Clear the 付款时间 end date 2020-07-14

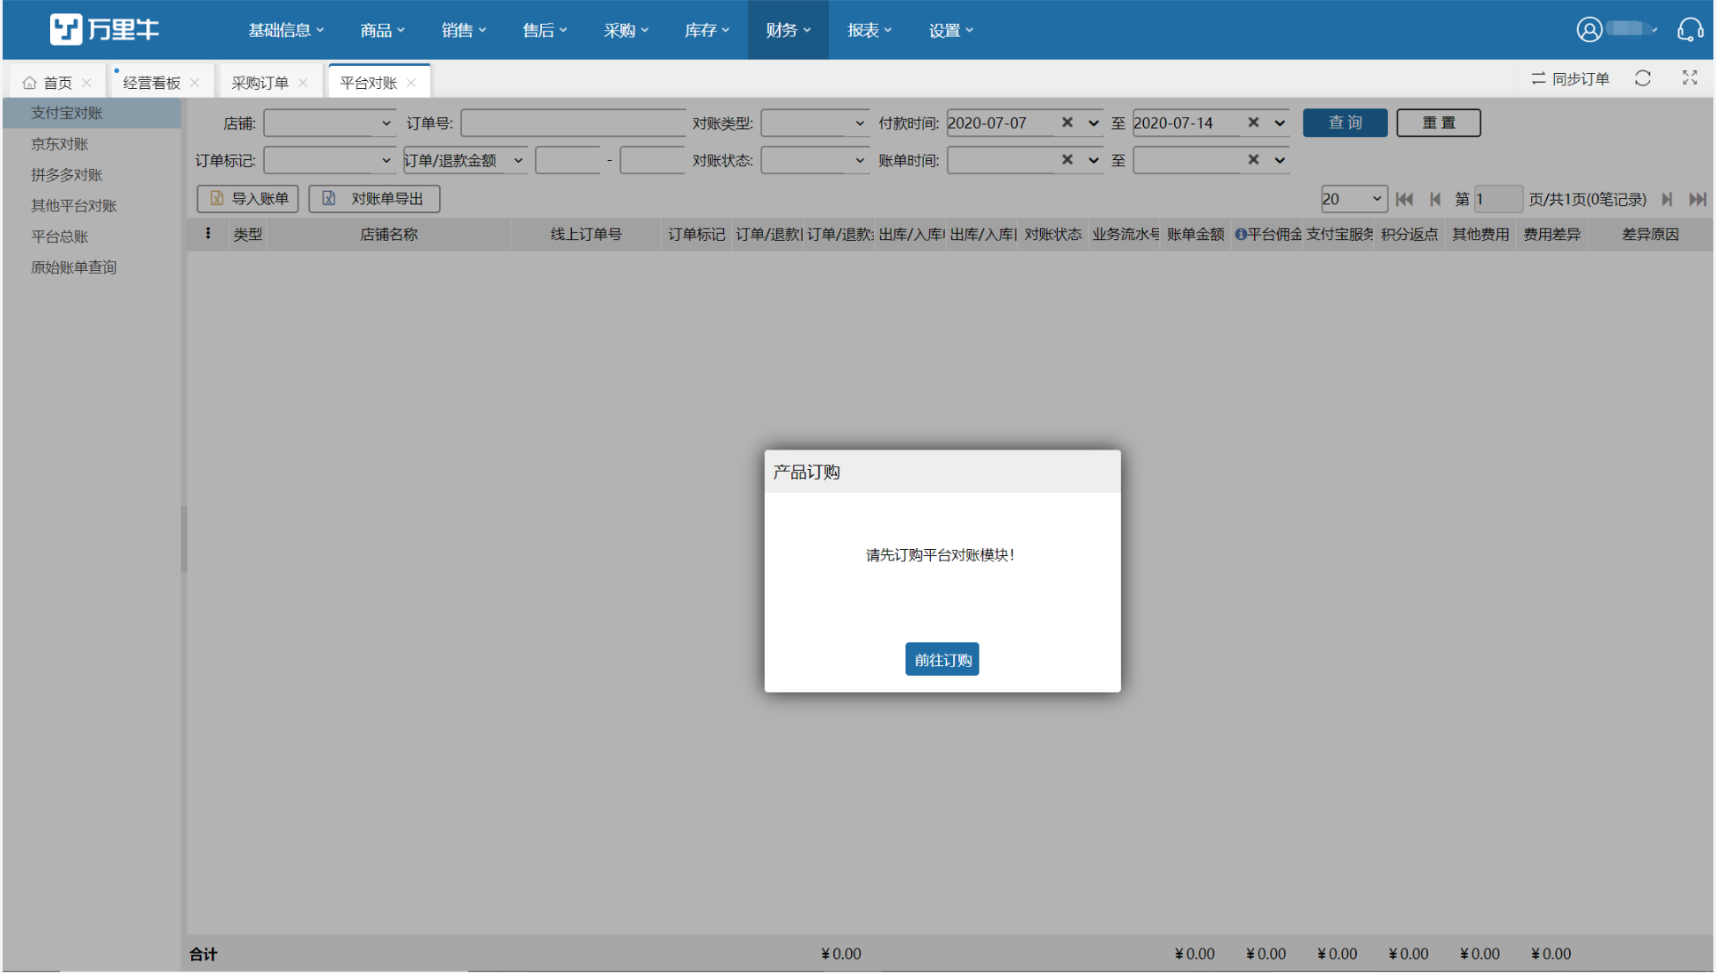[x=1253, y=122]
